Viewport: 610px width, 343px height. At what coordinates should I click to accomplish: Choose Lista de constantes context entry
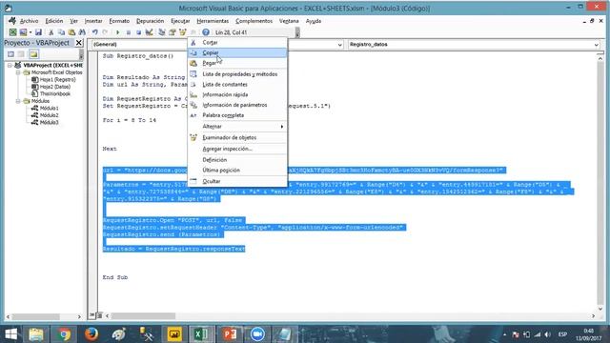point(237,85)
